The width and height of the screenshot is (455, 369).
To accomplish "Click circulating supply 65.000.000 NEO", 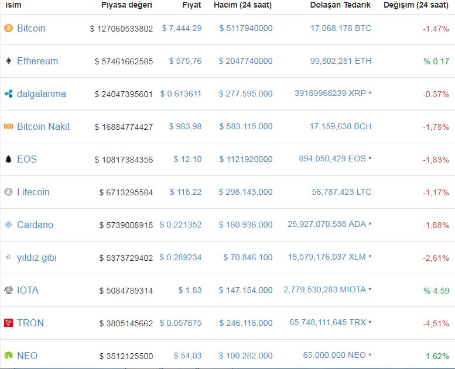I will (x=334, y=355).
